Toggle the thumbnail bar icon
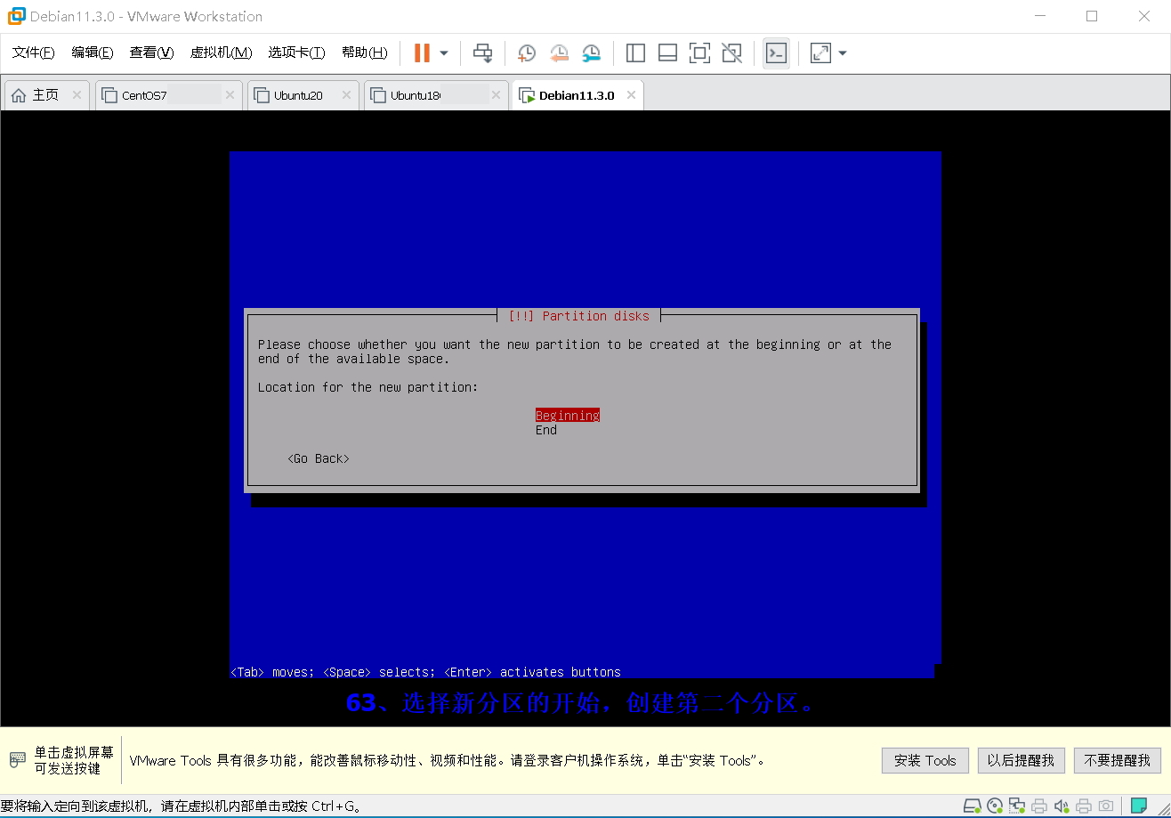Image resolution: width=1171 pixels, height=818 pixels. [x=667, y=53]
